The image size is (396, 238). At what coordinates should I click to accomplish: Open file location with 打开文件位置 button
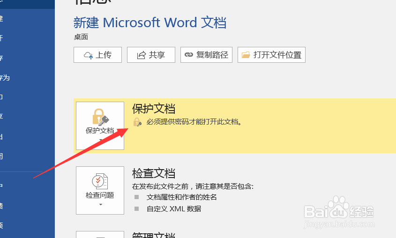click(271, 55)
